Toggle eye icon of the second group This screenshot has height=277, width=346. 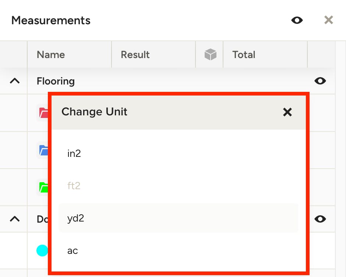click(320, 219)
